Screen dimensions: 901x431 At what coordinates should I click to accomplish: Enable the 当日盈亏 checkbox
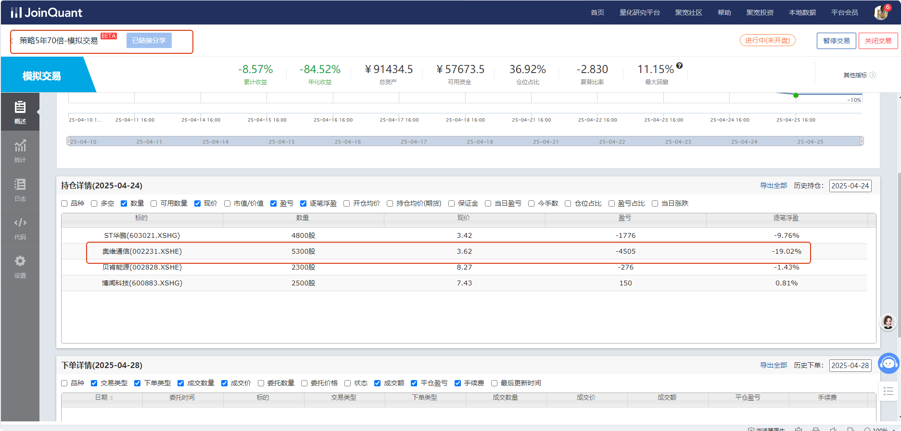pyautogui.click(x=488, y=204)
